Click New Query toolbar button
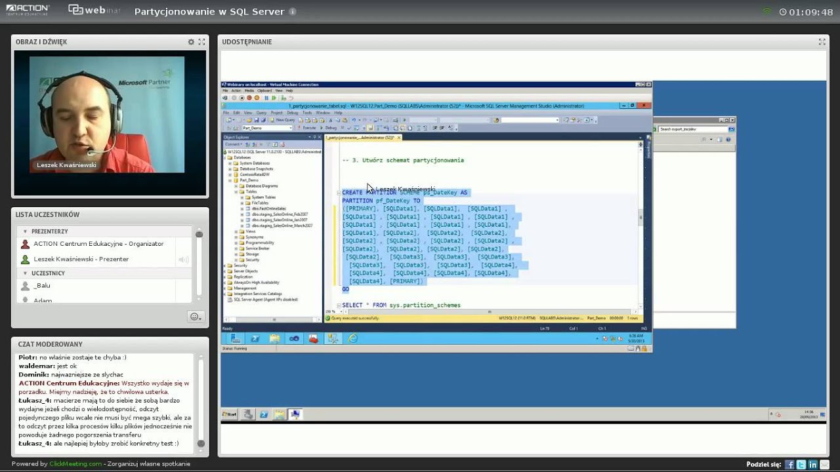The height and width of the screenshot is (472, 840). 283,120
